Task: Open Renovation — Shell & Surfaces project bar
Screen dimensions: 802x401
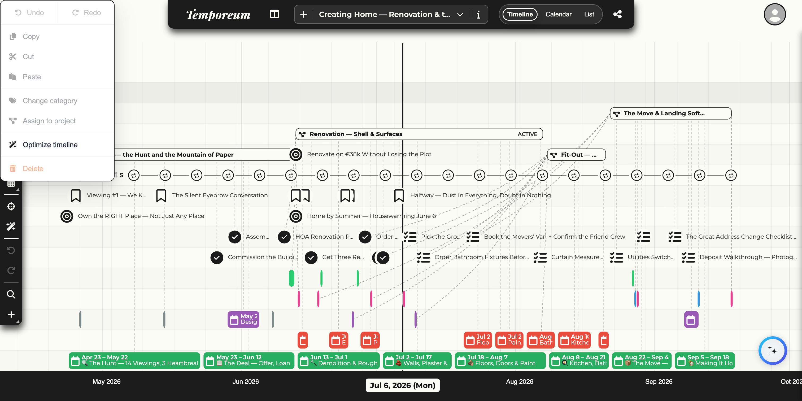Action: [x=419, y=134]
